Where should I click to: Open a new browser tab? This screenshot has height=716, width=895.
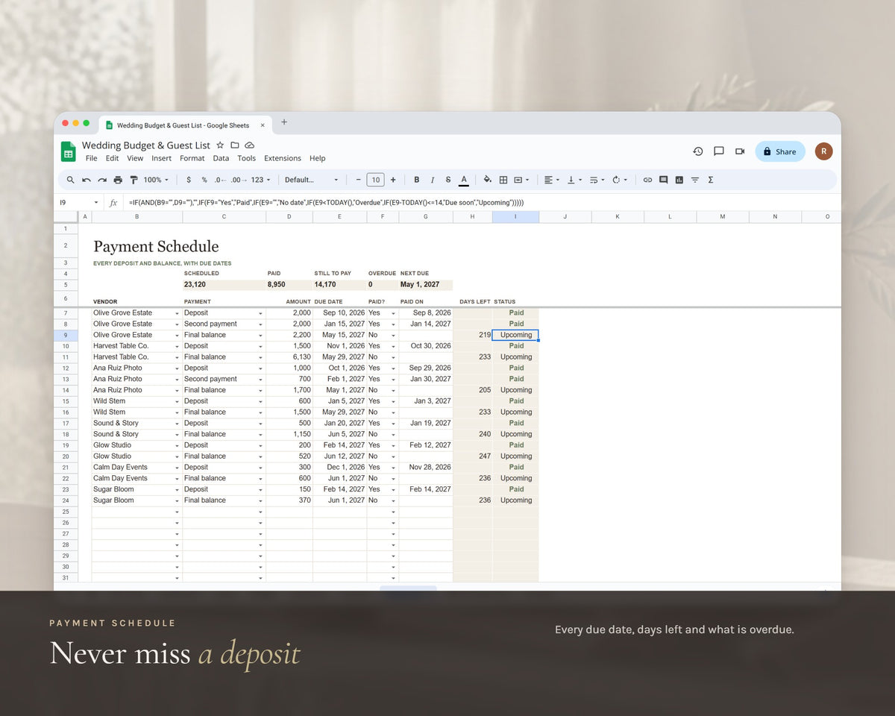click(283, 123)
